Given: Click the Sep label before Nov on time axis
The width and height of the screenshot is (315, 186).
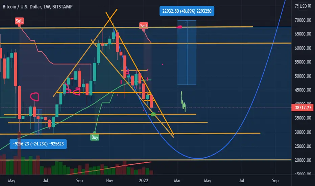Looking at the screenshot, I should (79, 181).
